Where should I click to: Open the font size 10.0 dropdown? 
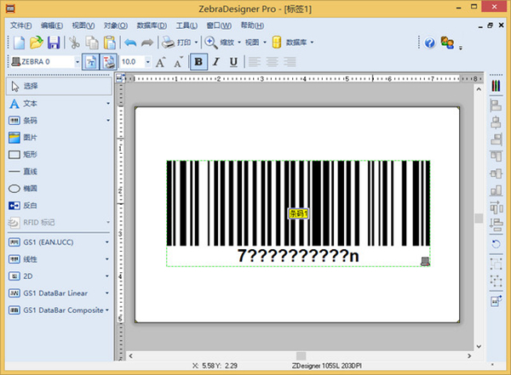coord(148,61)
